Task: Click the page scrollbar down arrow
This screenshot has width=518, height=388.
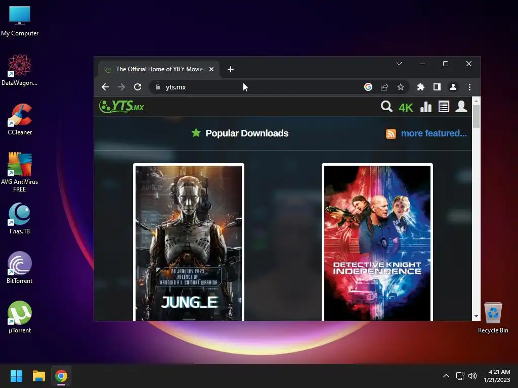Action: point(476,316)
